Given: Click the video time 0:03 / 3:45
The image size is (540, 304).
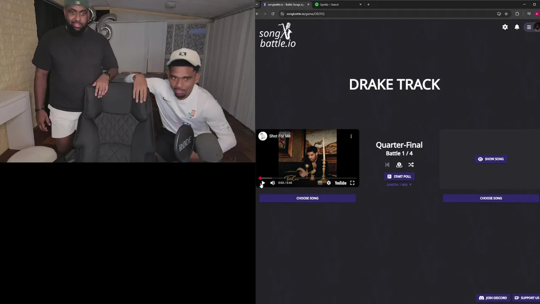Looking at the screenshot, I should click(x=285, y=183).
